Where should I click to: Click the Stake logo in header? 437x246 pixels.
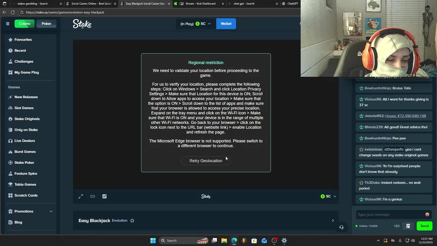82,24
